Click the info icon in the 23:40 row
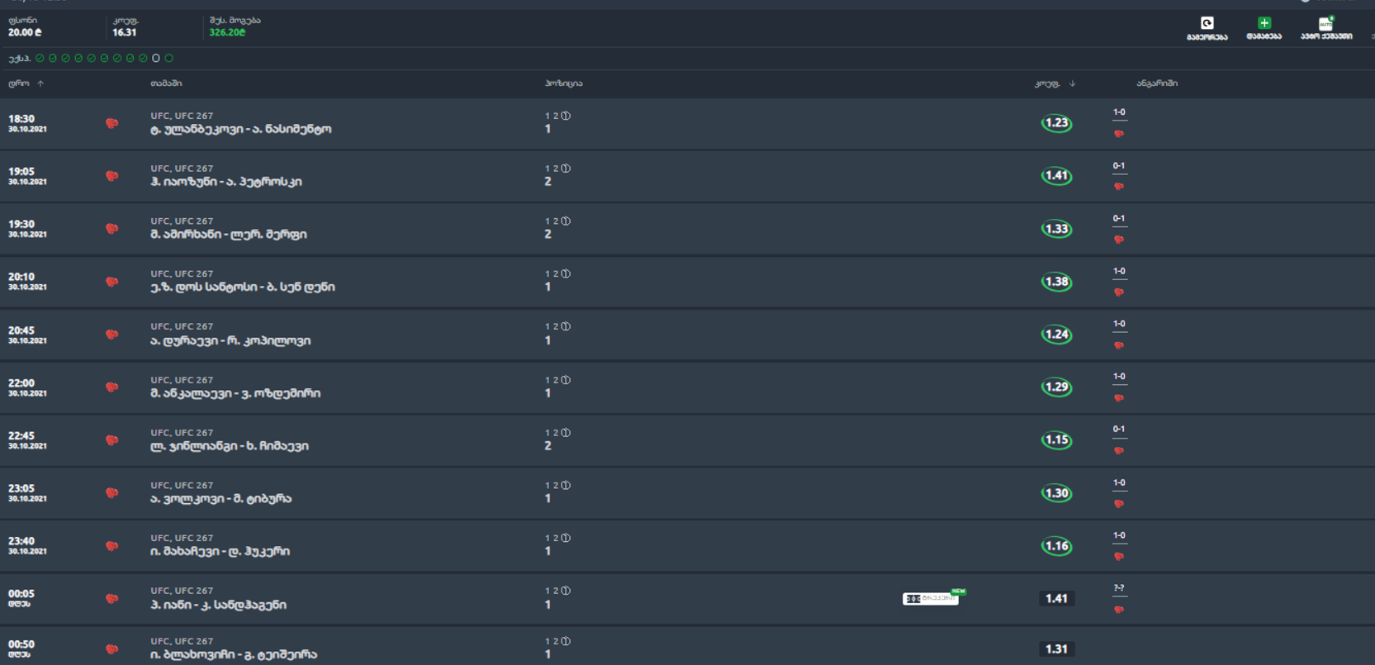This screenshot has width=1375, height=665. pos(566,538)
